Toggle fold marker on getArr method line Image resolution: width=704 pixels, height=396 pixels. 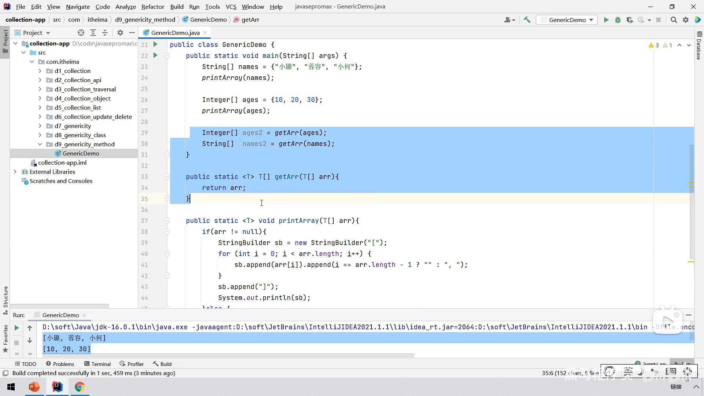[x=167, y=177]
